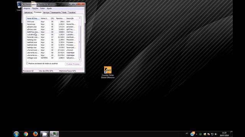Click the process list scrollbar thumb
The height and width of the screenshot is (137, 245).
pos(80,42)
